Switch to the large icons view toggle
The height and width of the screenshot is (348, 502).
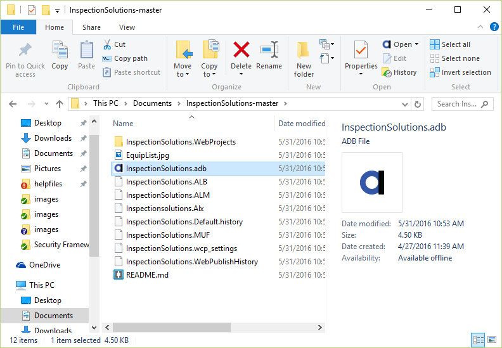coord(491,340)
